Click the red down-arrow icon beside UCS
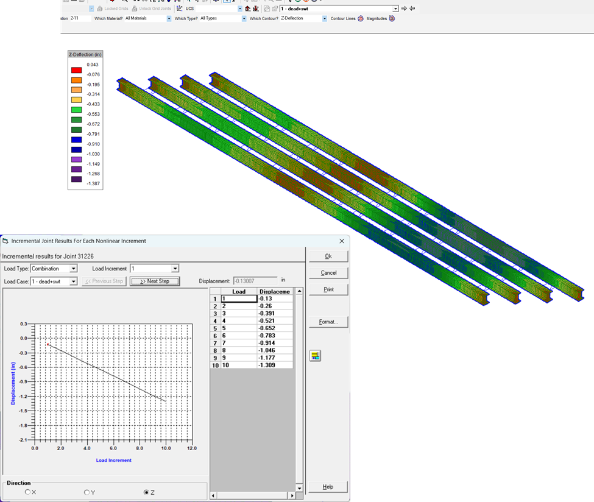 click(256, 9)
